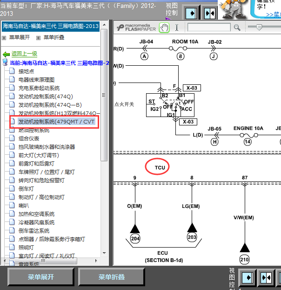281x290 pixels.
Task: Open 发动机控制系统(479QMT / CVT document
Action: point(56,122)
